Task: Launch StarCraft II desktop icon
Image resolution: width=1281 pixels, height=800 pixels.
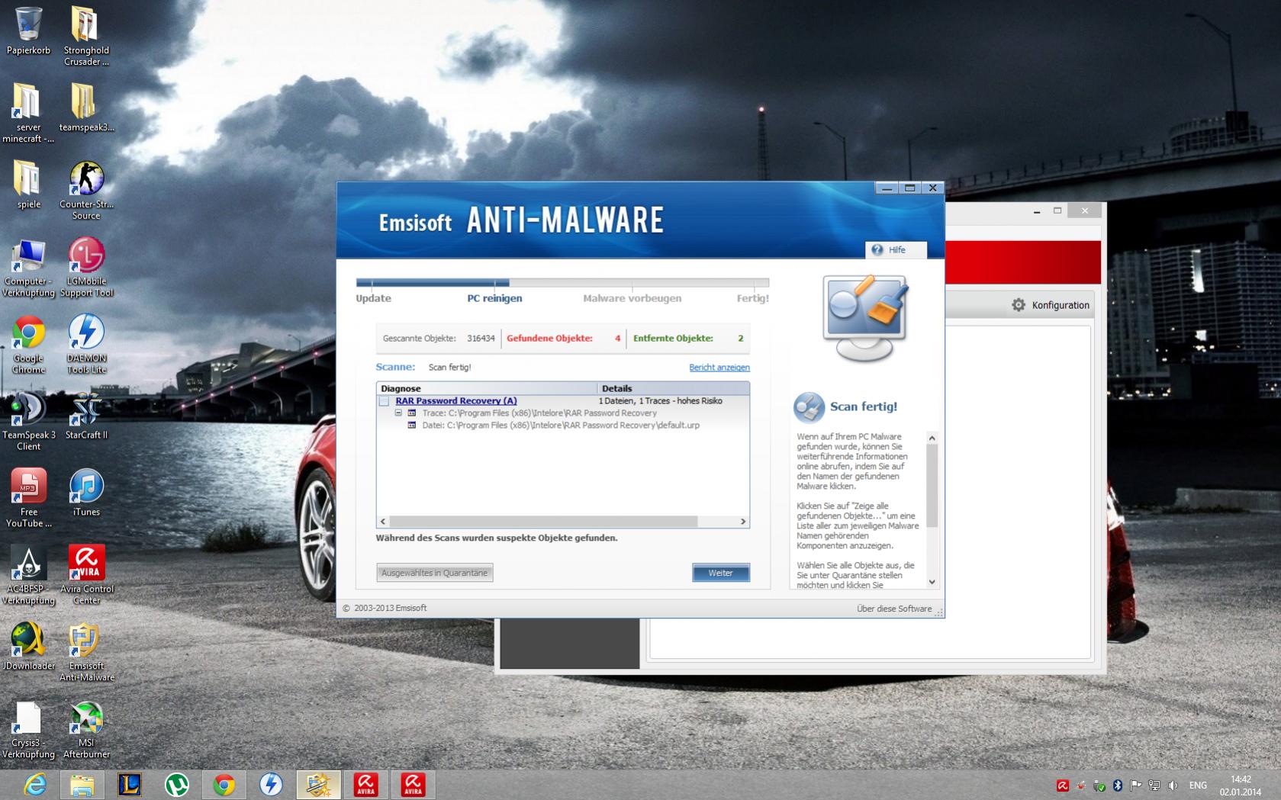Action: coord(86,416)
